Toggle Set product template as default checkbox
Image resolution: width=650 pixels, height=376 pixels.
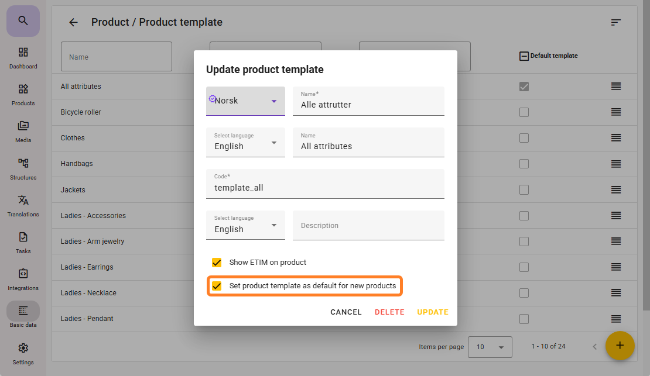(217, 286)
